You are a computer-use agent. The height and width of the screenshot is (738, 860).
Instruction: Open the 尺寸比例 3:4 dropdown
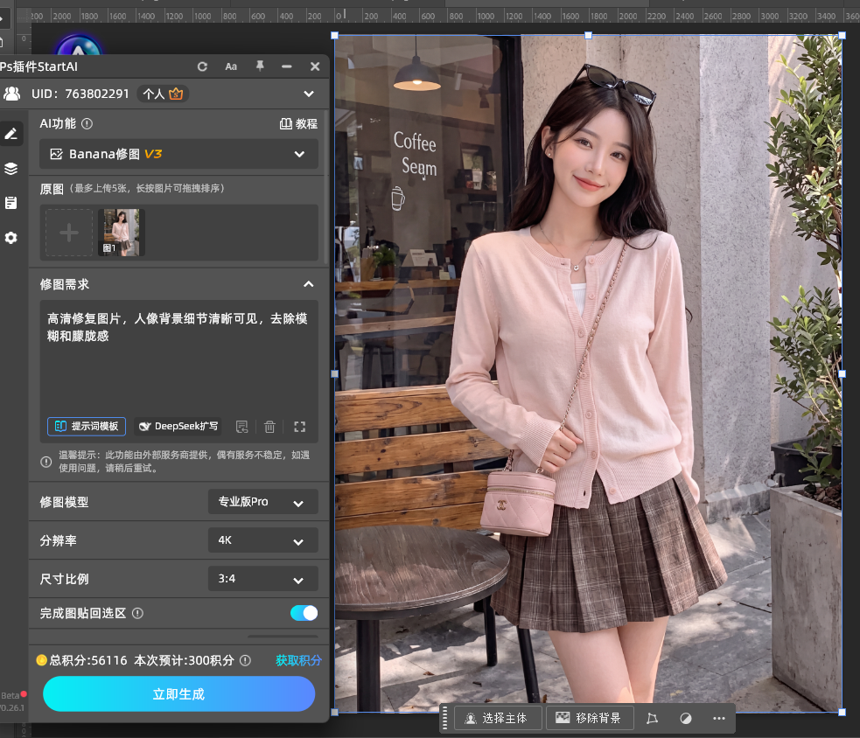(263, 579)
